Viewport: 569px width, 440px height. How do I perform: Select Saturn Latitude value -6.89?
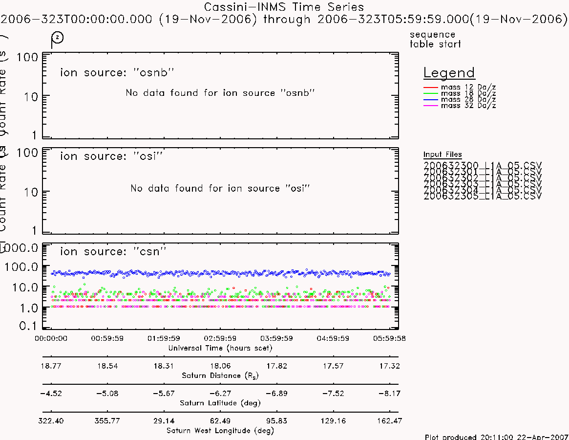276,394
